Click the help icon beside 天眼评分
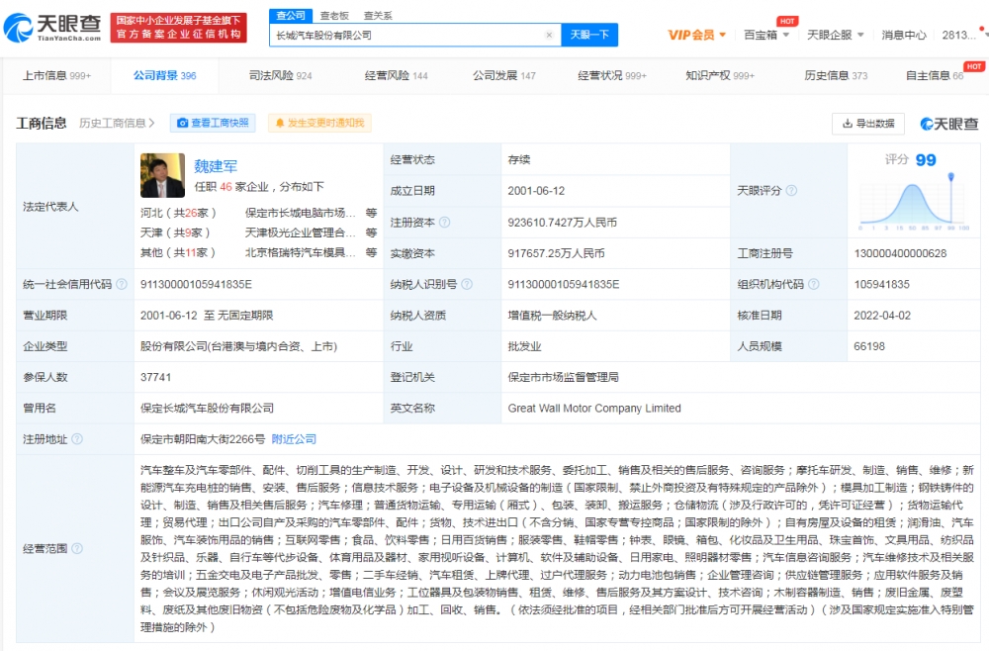The width and height of the screenshot is (989, 651). click(791, 191)
